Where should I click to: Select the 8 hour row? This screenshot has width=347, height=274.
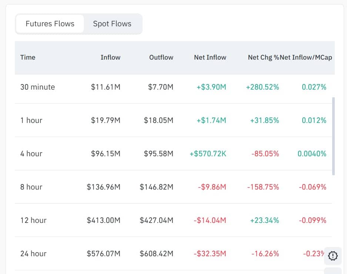(x=31, y=187)
